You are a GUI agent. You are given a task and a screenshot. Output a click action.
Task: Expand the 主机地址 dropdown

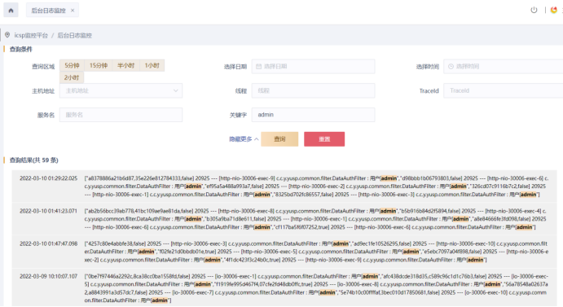[x=121, y=90]
